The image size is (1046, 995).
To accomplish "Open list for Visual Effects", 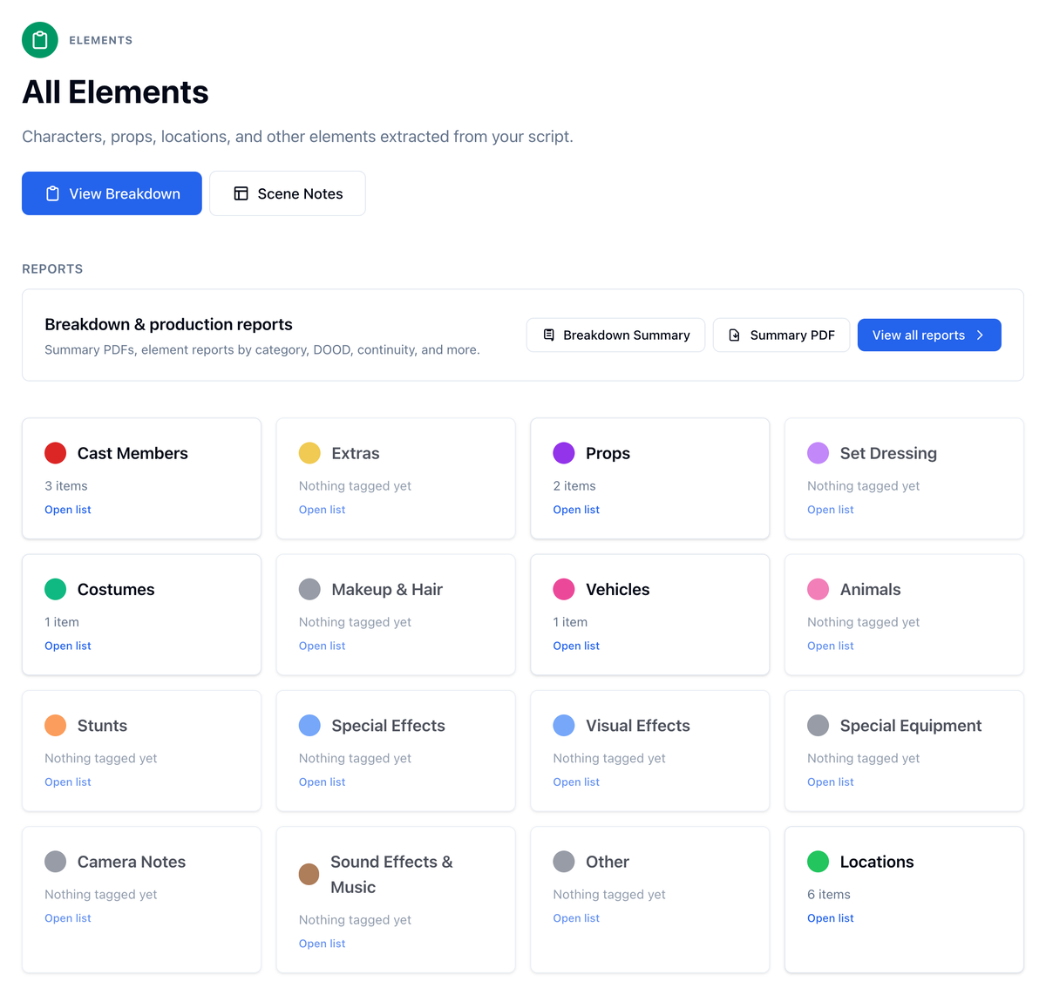I will [576, 782].
